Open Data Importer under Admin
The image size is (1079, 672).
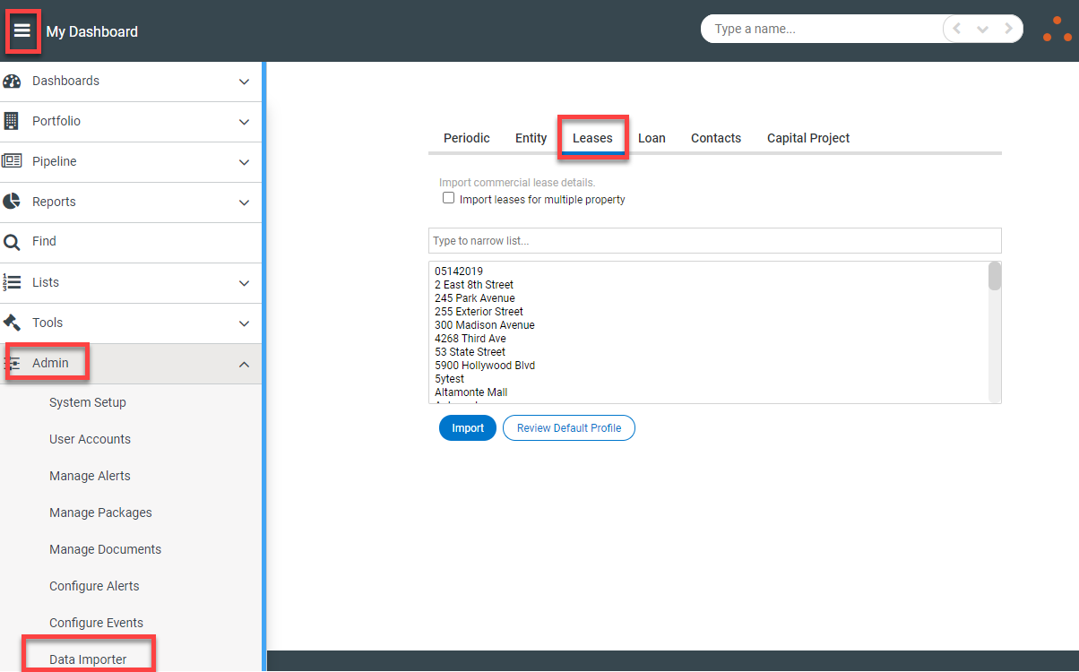click(x=88, y=659)
